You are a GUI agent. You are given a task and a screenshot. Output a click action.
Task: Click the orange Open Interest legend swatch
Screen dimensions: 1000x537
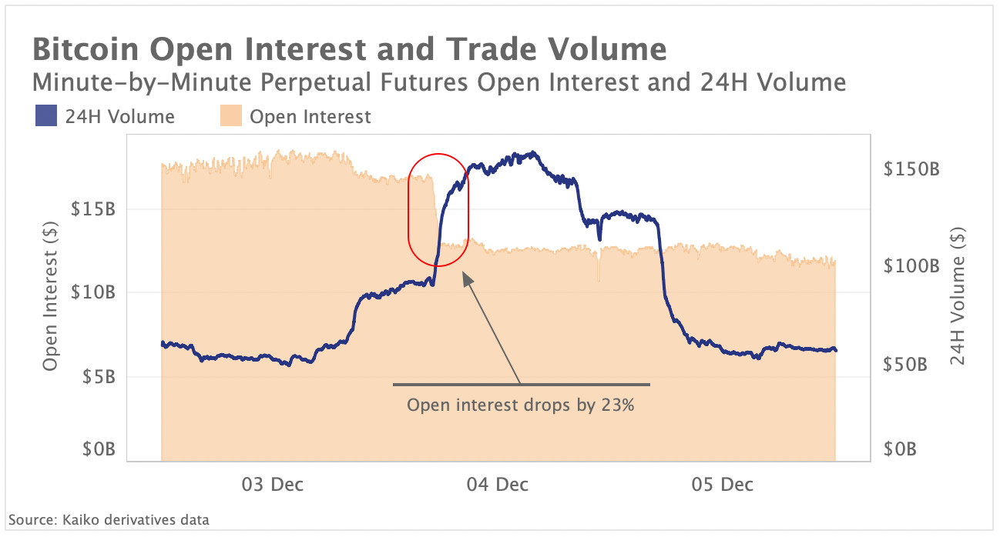[x=230, y=117]
